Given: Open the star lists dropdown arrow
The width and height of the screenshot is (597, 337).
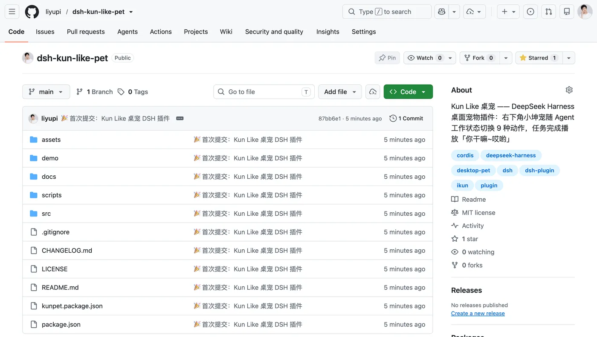Looking at the screenshot, I should [x=569, y=58].
